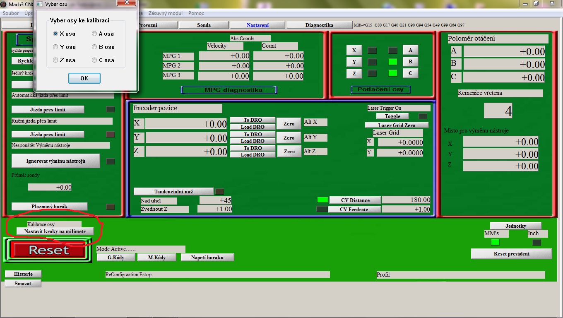The image size is (563, 318).
Task: Open the Diagnostika tab
Action: click(319, 25)
